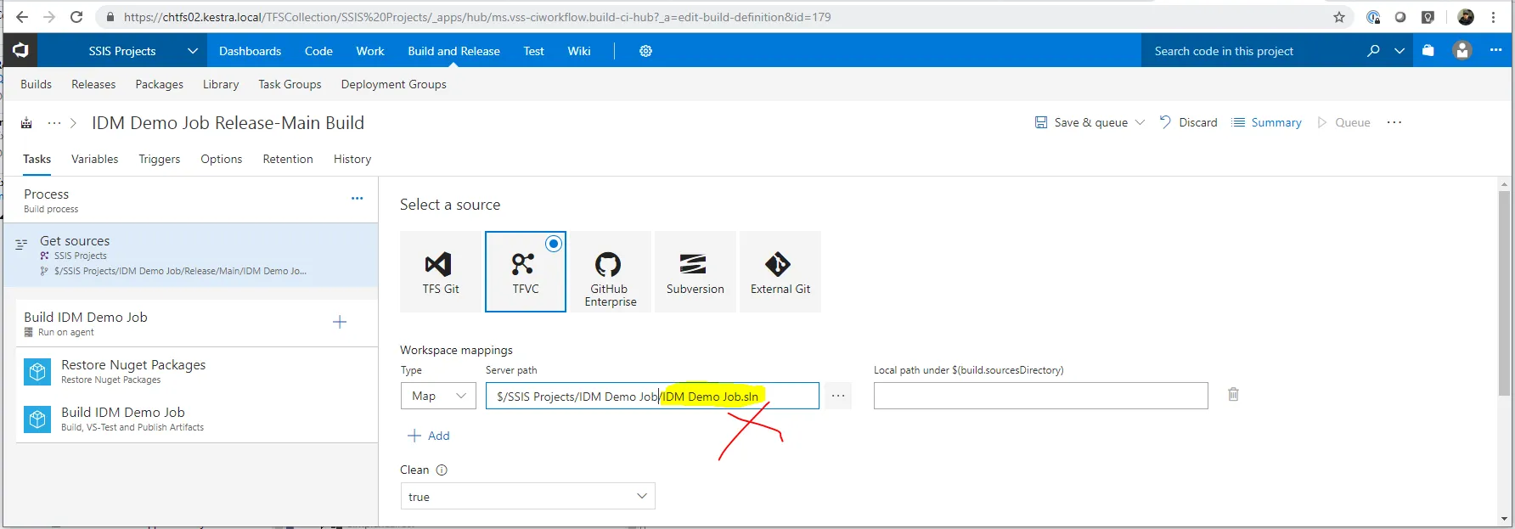This screenshot has width=1515, height=529.
Task: Select the Restore Nuget Packages task
Action: pos(197,371)
